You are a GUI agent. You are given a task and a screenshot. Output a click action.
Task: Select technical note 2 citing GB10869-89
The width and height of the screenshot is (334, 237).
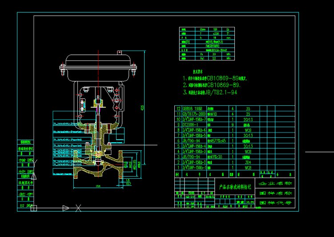(x=212, y=85)
